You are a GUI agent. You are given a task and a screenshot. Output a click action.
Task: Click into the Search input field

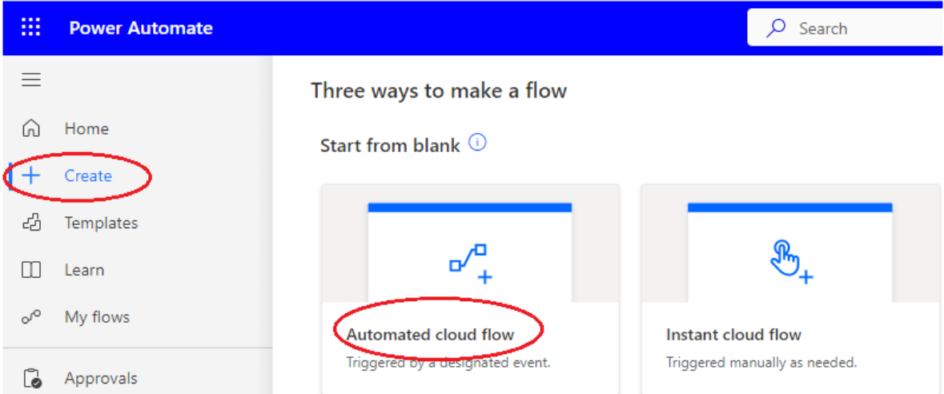pos(865,29)
